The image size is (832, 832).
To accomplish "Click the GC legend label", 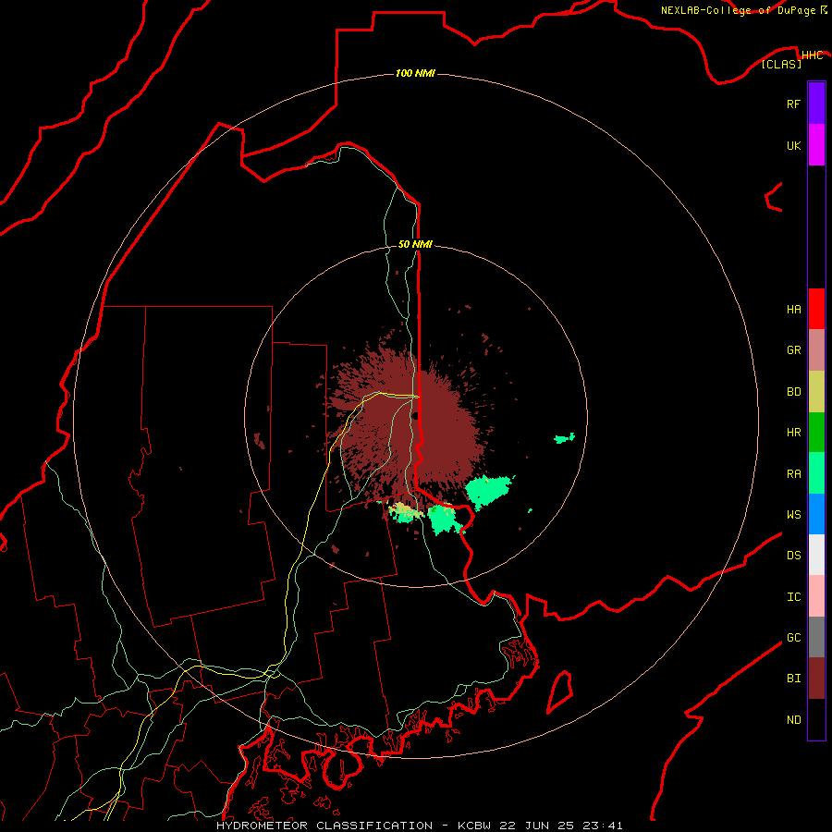I will click(x=793, y=637).
